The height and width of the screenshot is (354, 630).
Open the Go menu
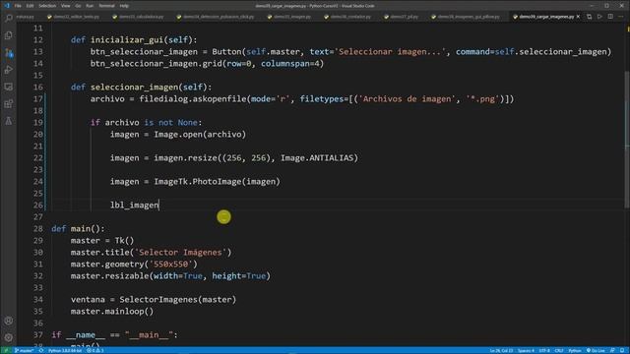(78, 6)
